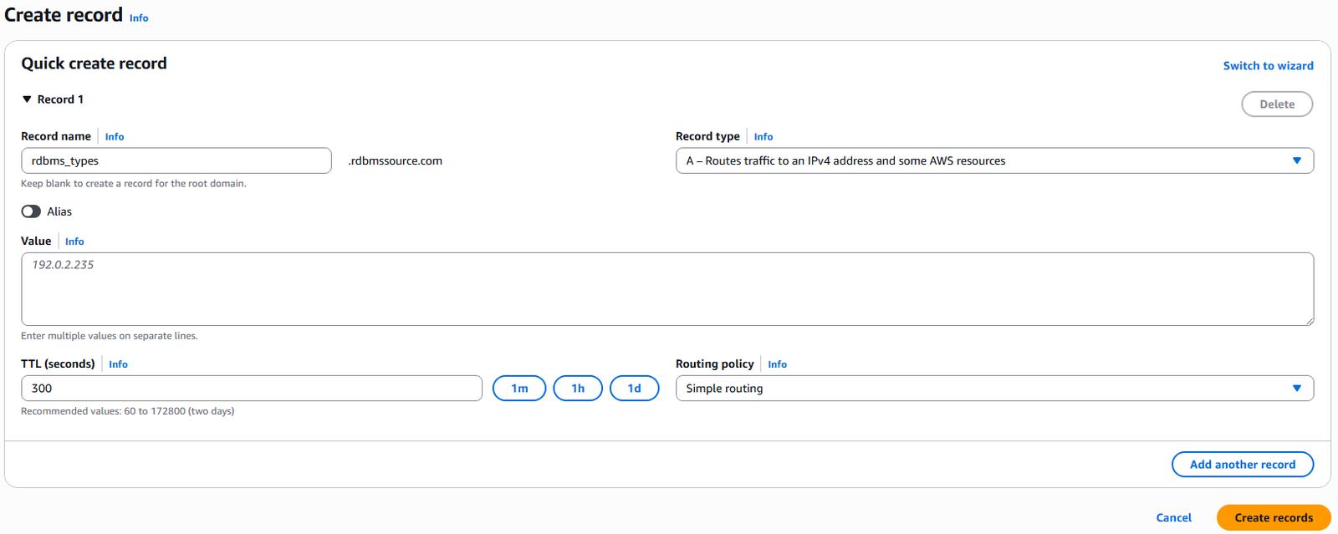Viewport: 1338px width, 534px height.
Task: Click Add another record button
Action: (1243, 465)
